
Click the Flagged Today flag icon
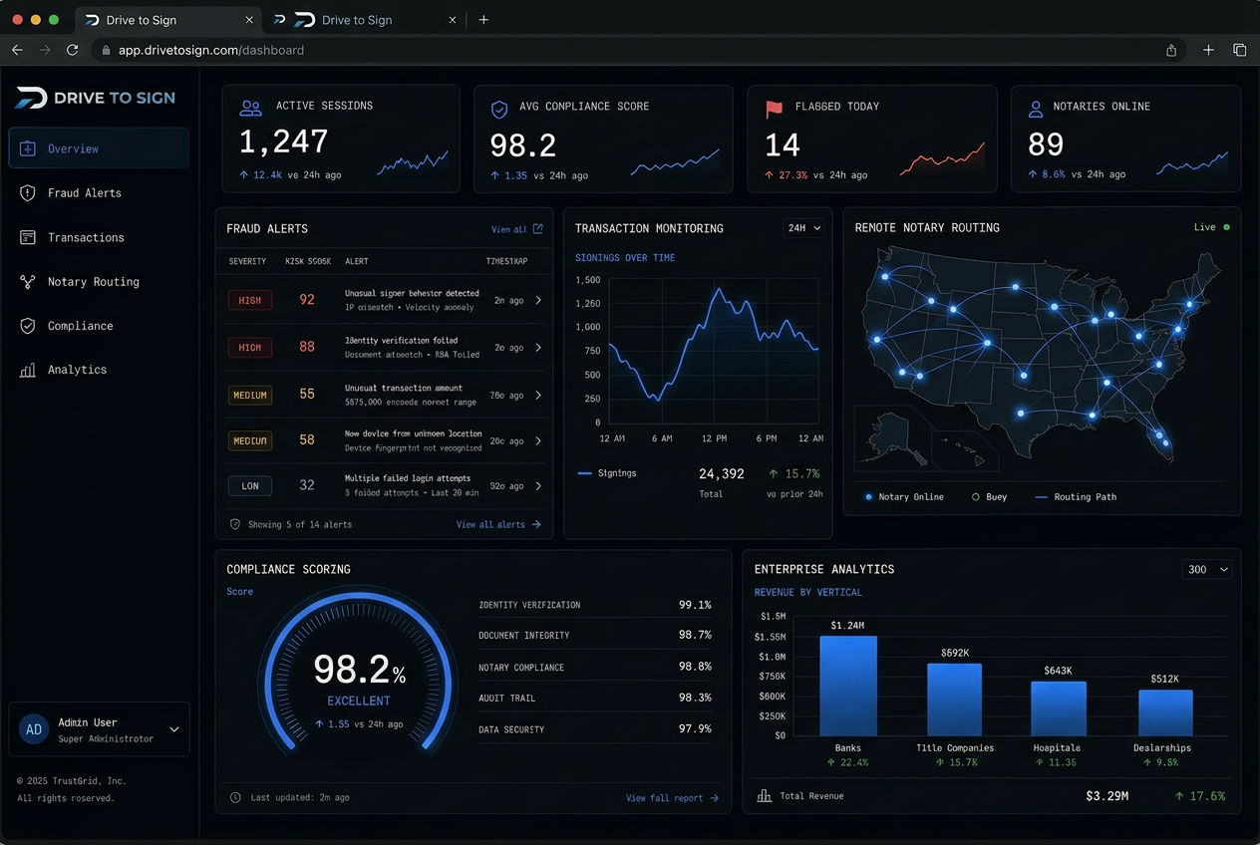click(774, 108)
